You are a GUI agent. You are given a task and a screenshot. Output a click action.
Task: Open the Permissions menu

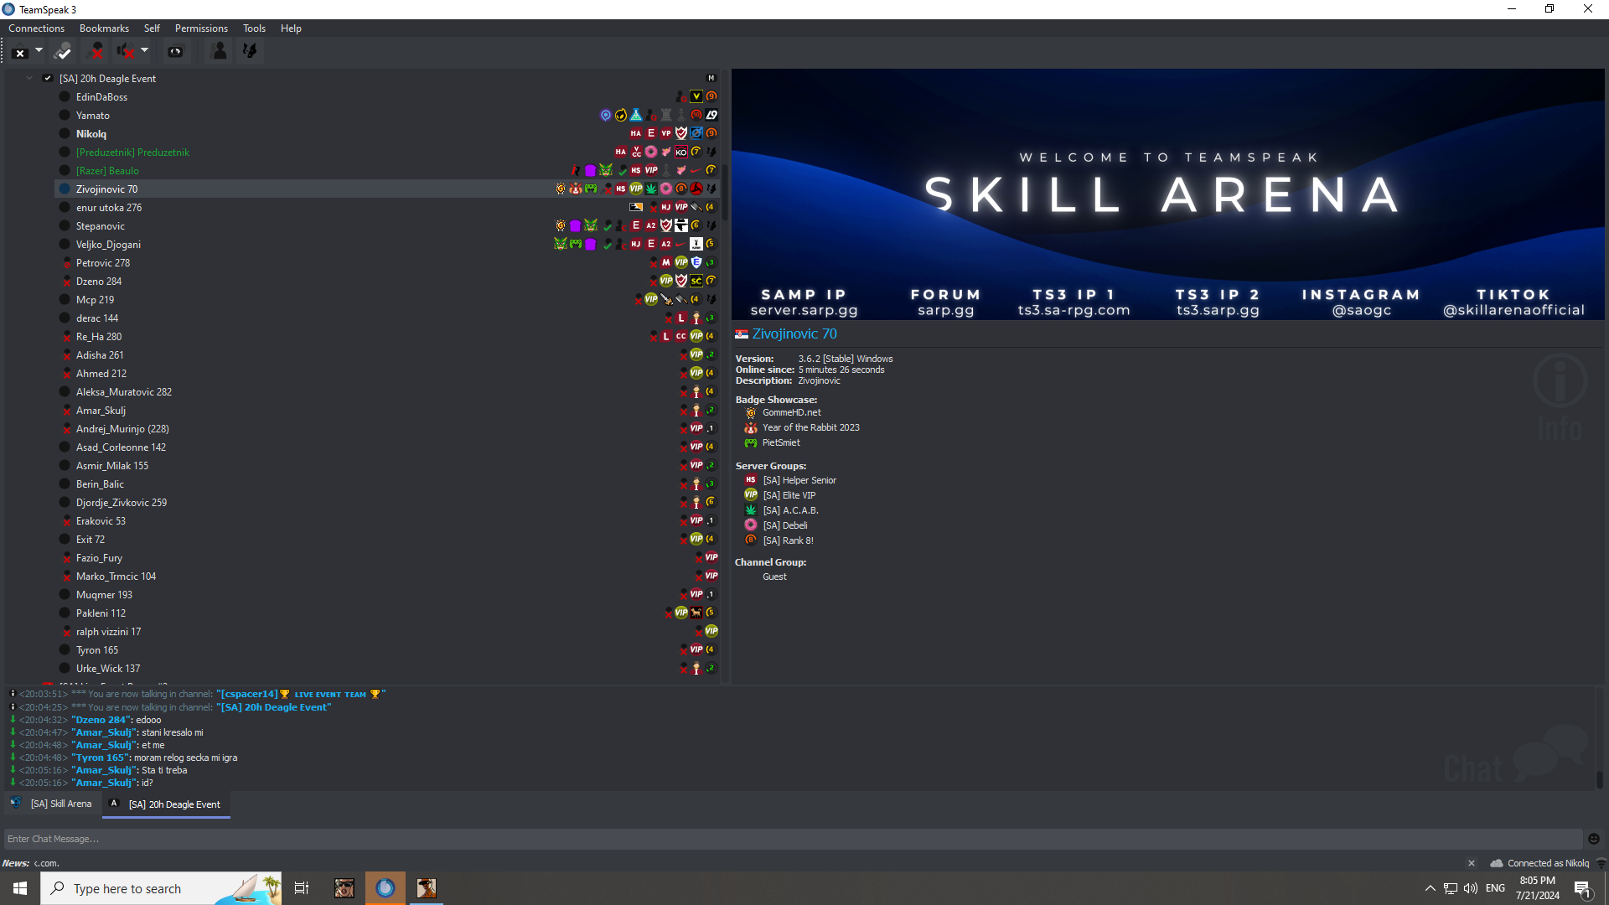click(200, 28)
